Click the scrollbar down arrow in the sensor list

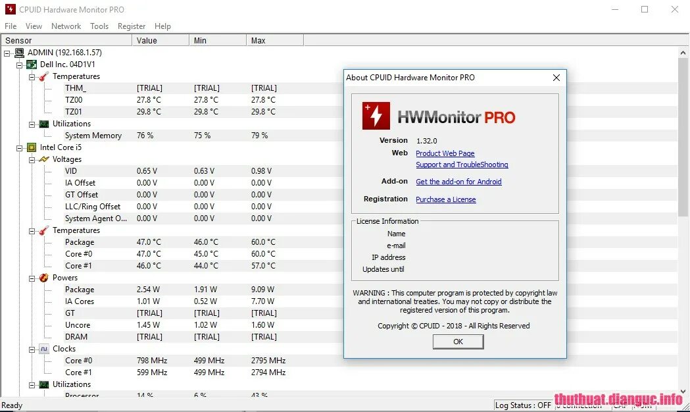tap(683, 392)
